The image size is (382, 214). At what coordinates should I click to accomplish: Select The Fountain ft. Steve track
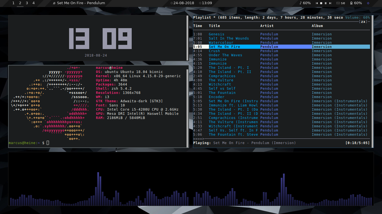coord(281,135)
